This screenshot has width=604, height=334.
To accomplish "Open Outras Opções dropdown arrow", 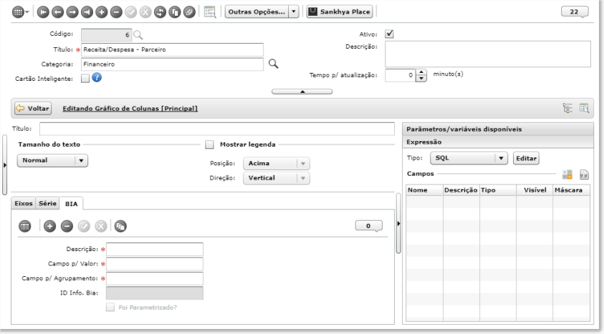I will 294,12.
